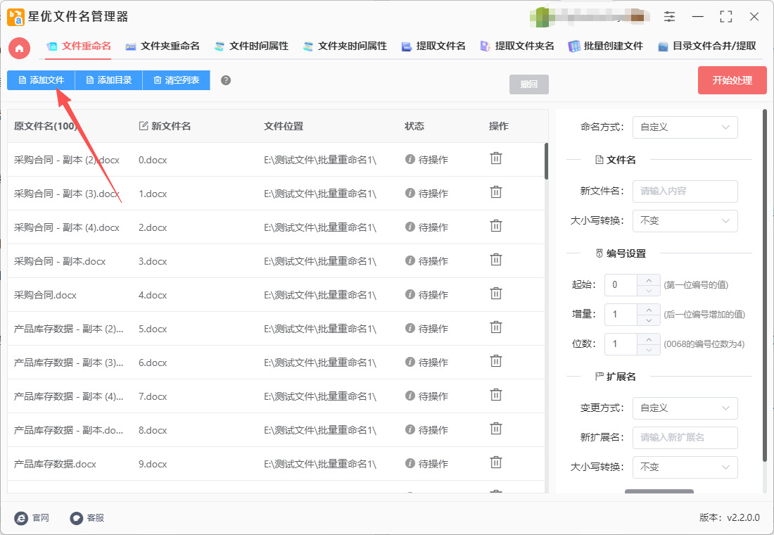Click trash icon for 产品库存数据.docx row
This screenshot has width=774, height=535.
point(496,462)
